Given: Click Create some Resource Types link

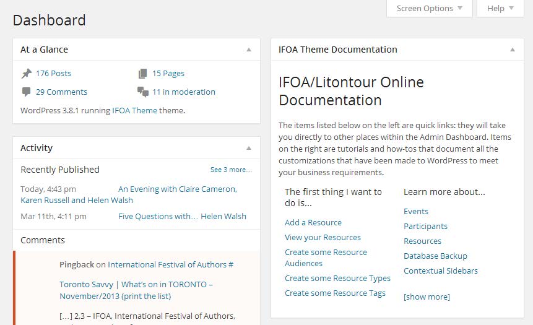Looking at the screenshot, I should pos(337,279).
